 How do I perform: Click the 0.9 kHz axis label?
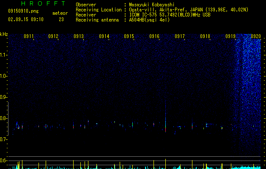pos(4,97)
